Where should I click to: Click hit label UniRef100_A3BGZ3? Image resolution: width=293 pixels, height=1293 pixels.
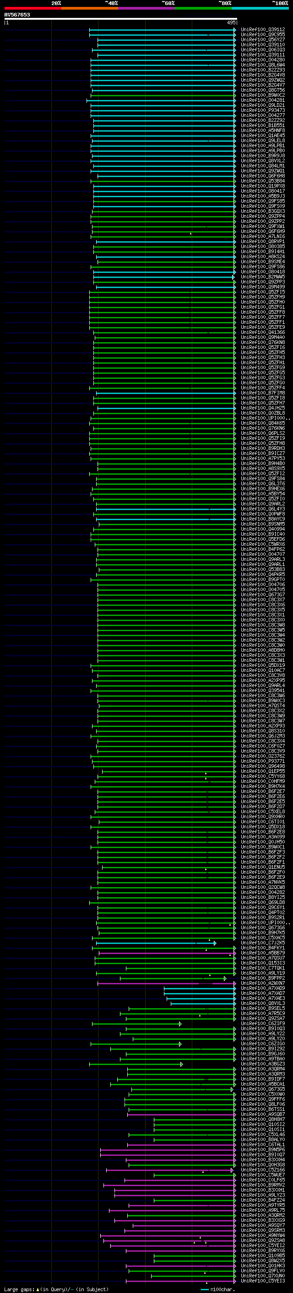click(262, 1065)
